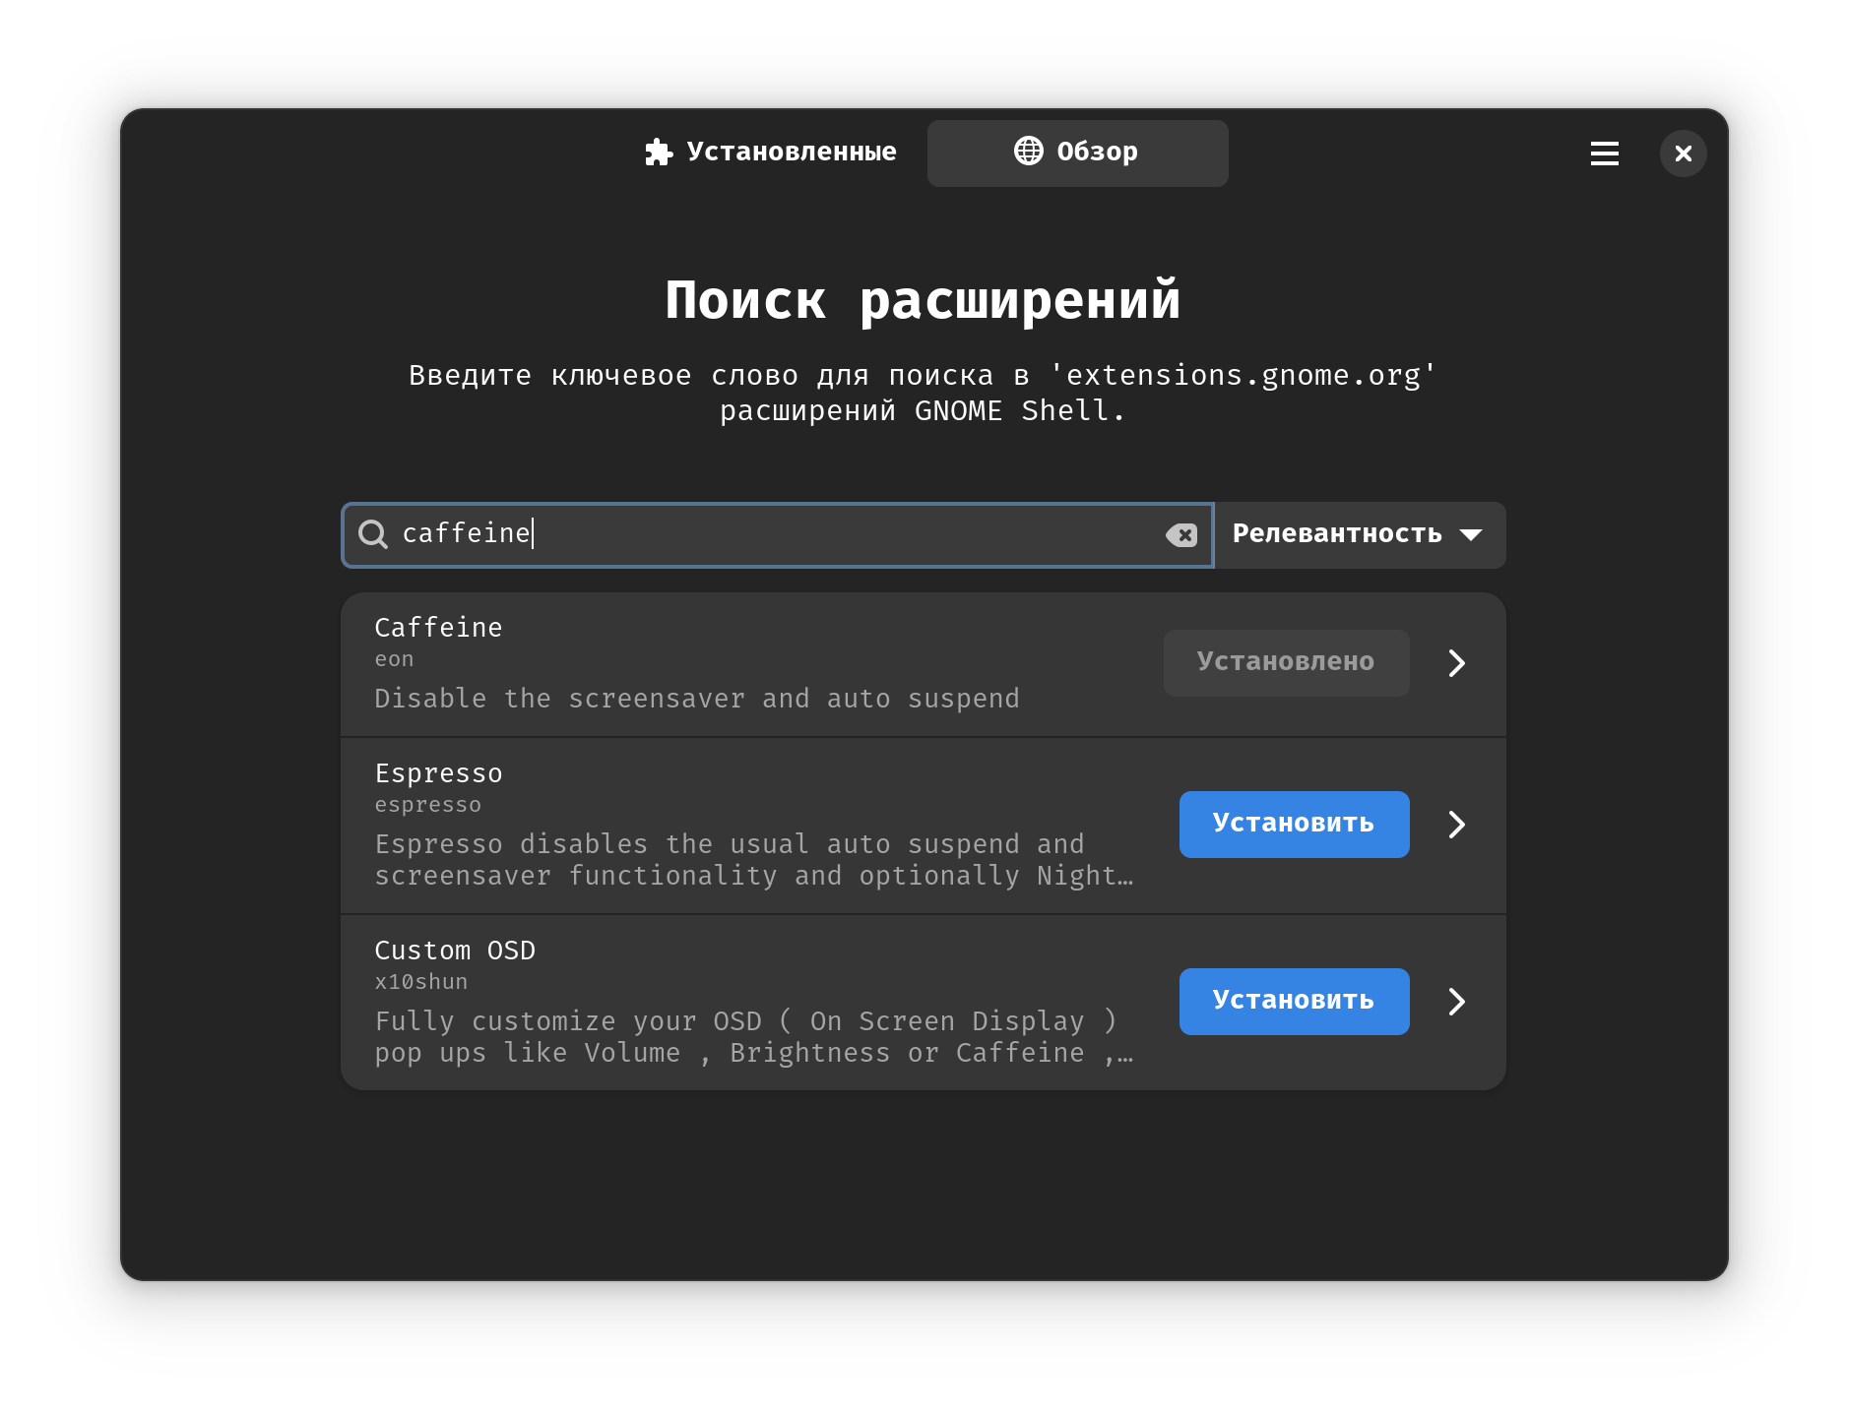Install the Espresso extension
The image size is (1849, 1413).
pos(1294,824)
